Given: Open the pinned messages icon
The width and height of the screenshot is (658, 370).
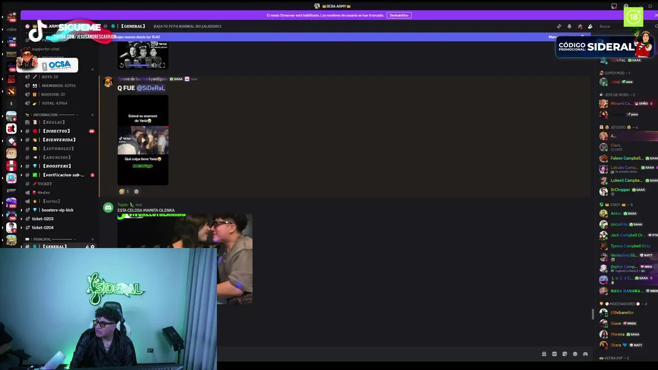Looking at the screenshot, I should tap(580, 26).
